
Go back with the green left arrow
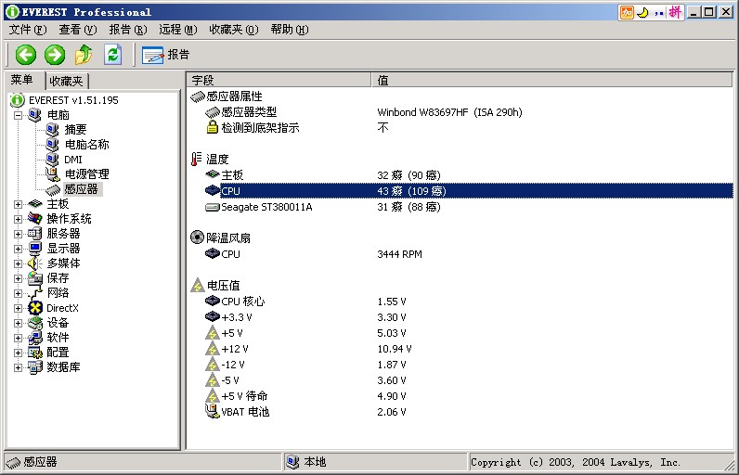click(25, 55)
